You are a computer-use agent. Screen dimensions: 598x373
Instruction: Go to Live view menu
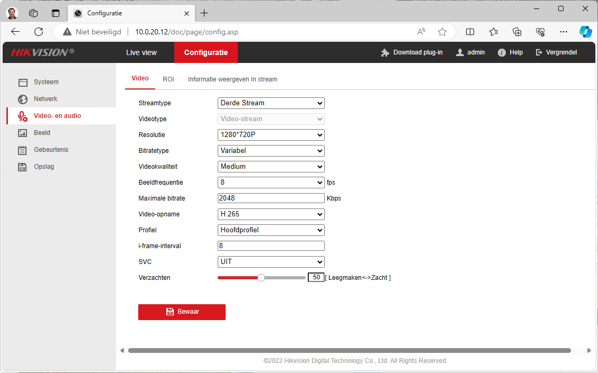141,53
